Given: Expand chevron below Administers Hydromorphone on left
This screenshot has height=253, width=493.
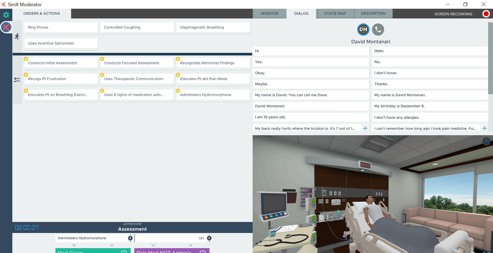Looking at the screenshot, I should 74,245.
